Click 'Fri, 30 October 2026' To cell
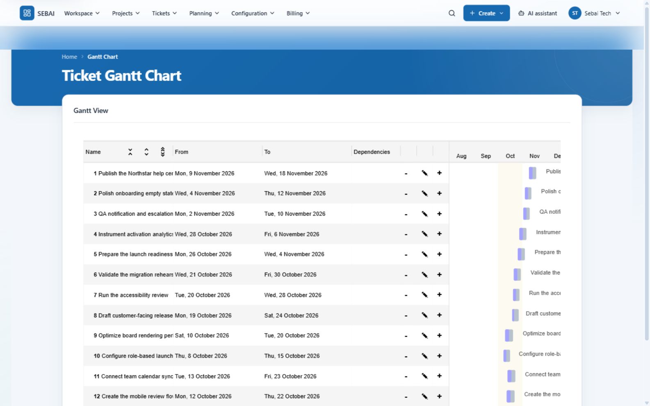Viewport: 650px width, 406px height. (290, 275)
